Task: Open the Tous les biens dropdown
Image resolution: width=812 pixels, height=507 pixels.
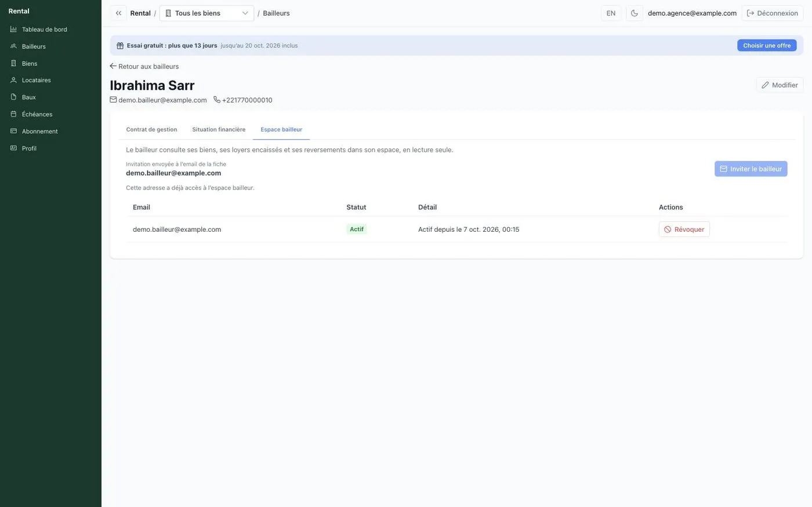Action: tap(206, 13)
